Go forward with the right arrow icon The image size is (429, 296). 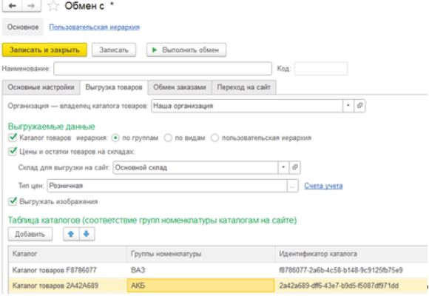31,6
